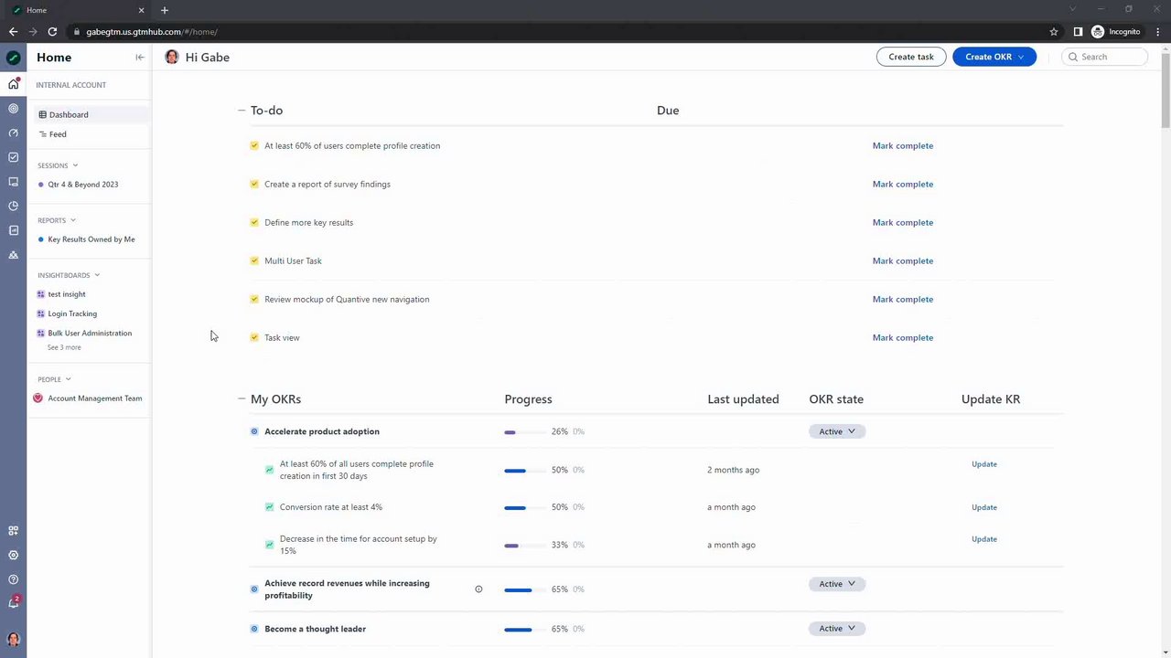This screenshot has width=1171, height=658.
Task: Mark Create a report of survey findings complete
Action: point(902,184)
